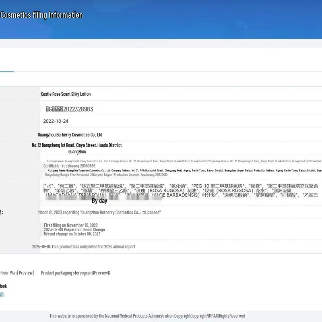
Task: Click the Cosmetics filing information page title
Action: (41, 15)
